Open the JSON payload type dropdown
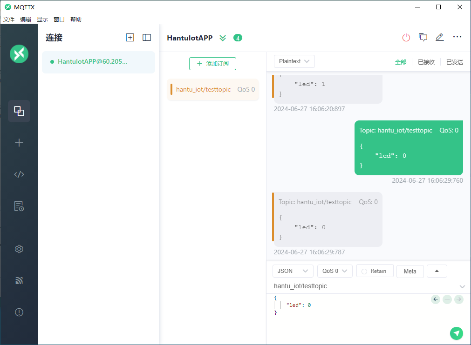The width and height of the screenshot is (471, 345). [x=293, y=271]
